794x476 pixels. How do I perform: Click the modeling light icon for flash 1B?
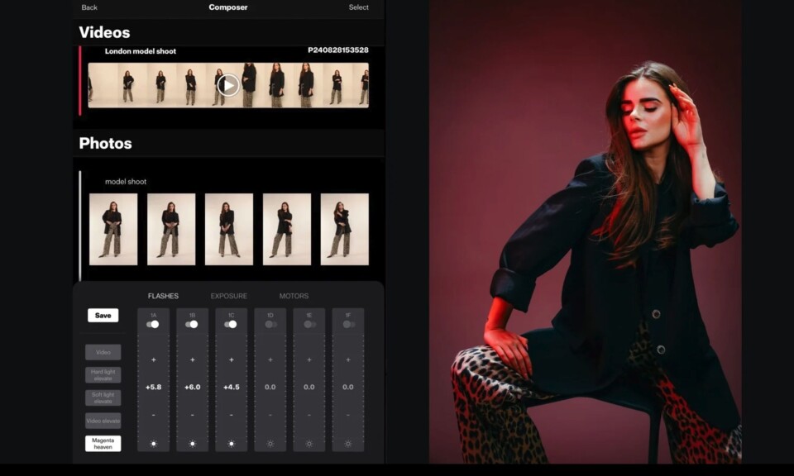click(x=192, y=444)
